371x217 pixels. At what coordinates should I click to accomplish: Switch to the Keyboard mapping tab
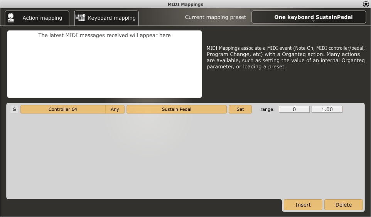coord(106,18)
